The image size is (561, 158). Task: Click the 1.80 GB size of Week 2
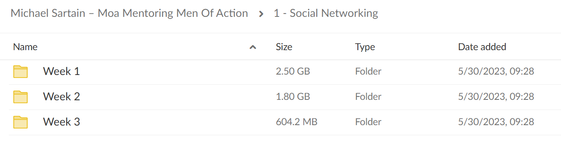click(x=293, y=97)
